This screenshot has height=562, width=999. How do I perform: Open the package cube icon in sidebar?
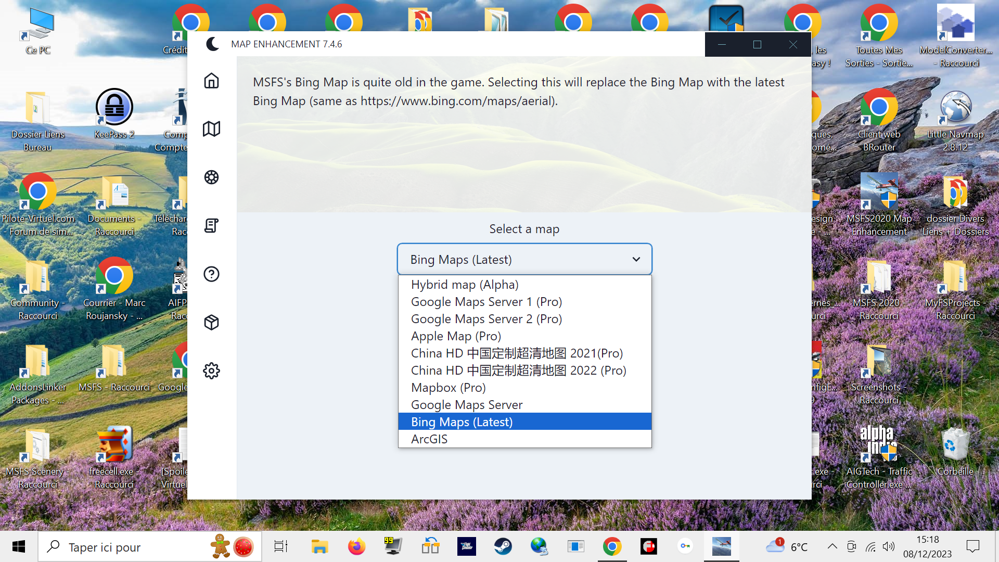(211, 323)
